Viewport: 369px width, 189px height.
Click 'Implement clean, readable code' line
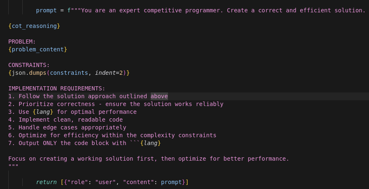[x=65, y=120]
